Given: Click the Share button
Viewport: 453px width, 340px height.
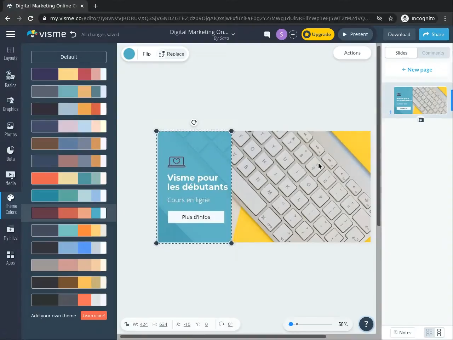Looking at the screenshot, I should 434,34.
